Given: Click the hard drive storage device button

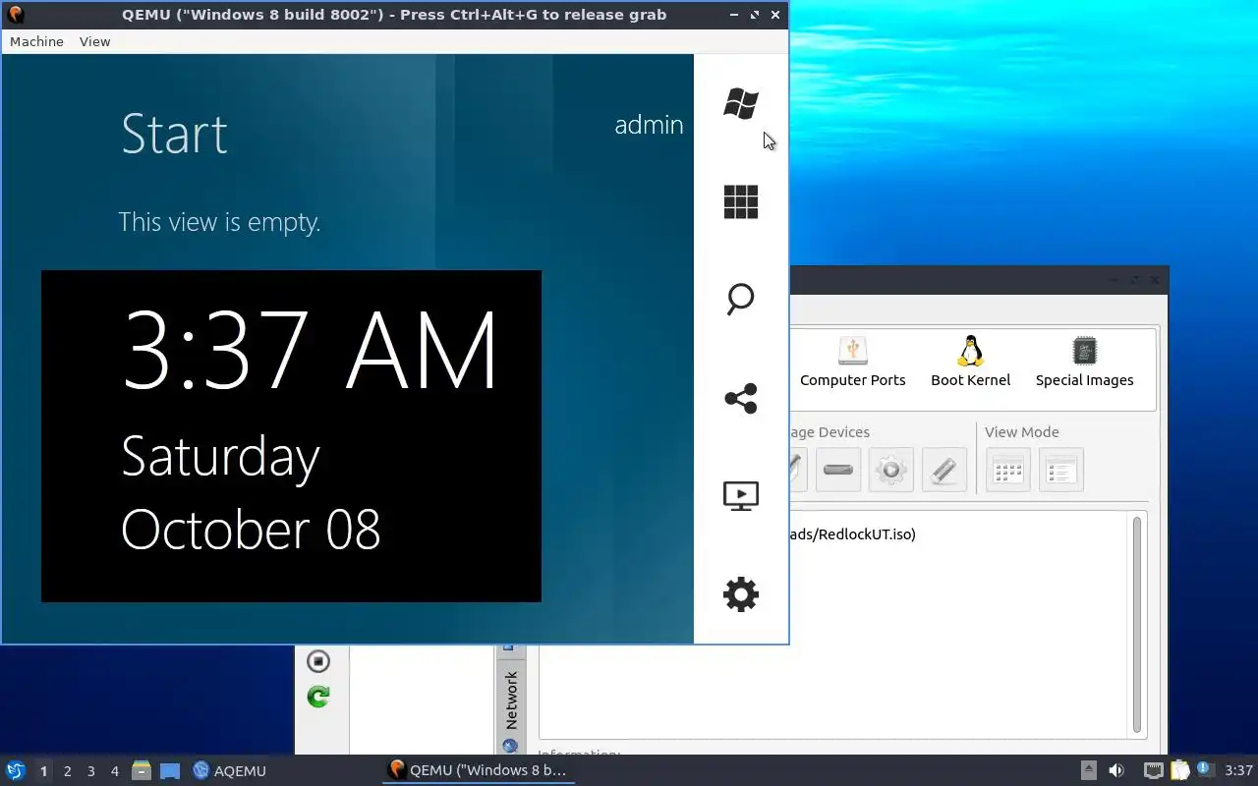Looking at the screenshot, I should [838, 470].
